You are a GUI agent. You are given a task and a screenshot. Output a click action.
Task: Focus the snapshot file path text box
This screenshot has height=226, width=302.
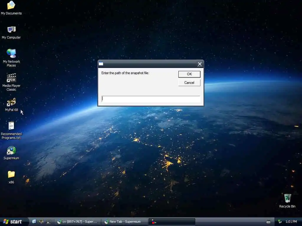coord(151,99)
